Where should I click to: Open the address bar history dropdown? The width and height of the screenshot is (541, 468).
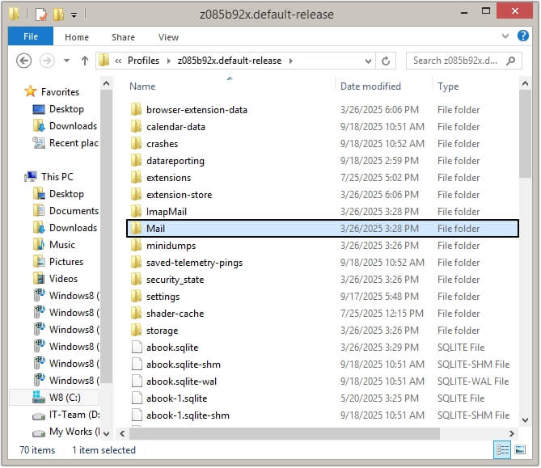coord(367,61)
